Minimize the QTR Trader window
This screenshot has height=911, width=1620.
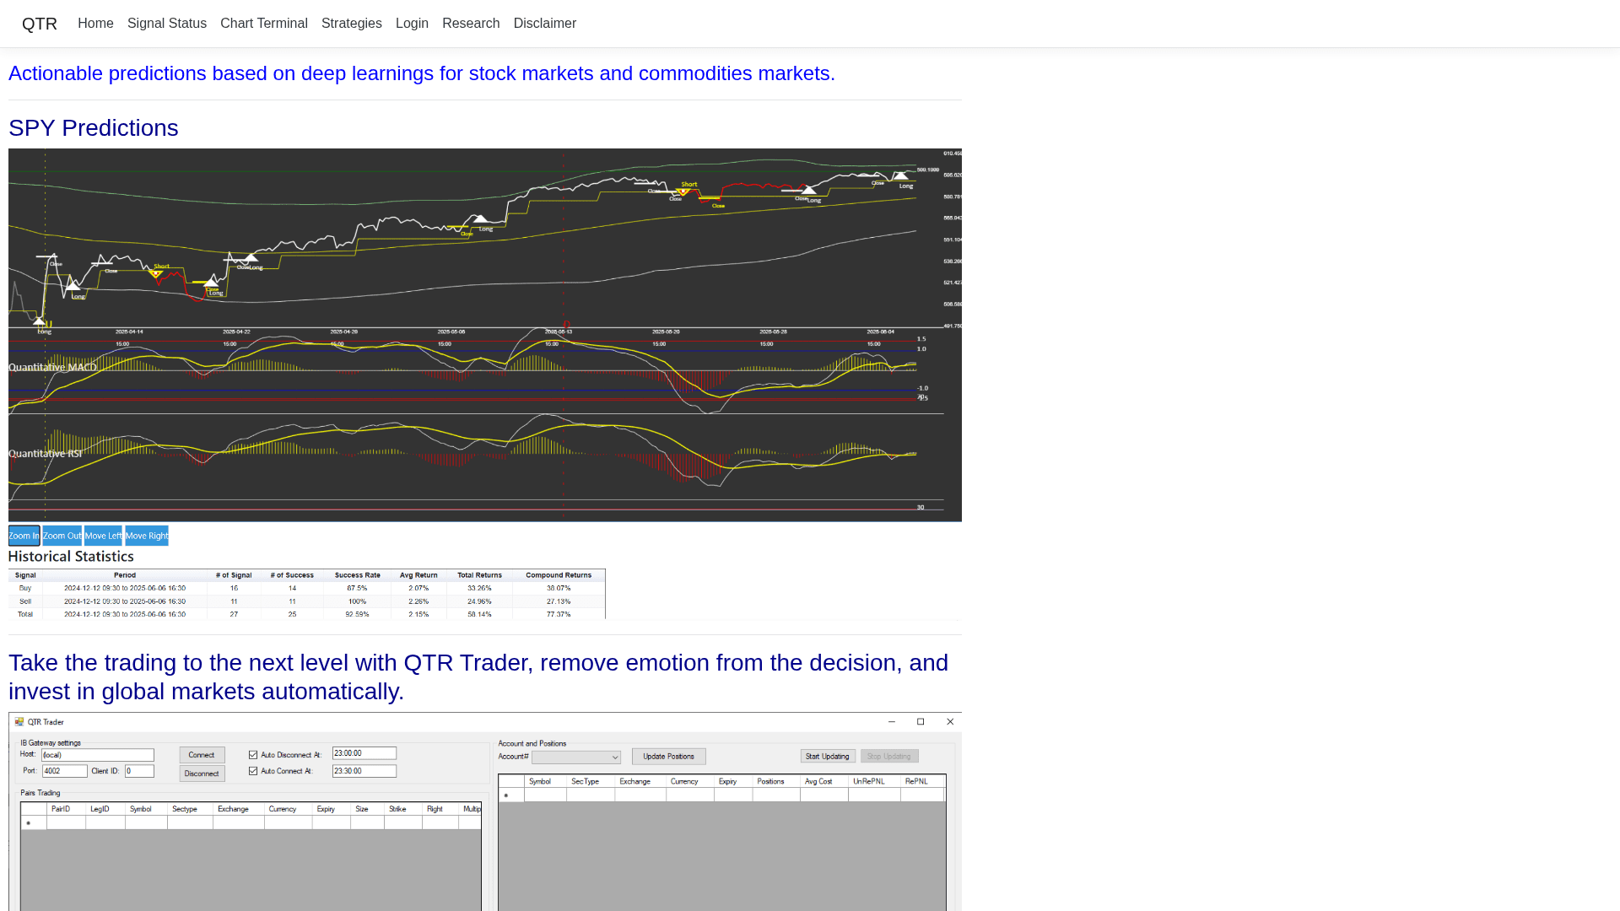point(892,722)
